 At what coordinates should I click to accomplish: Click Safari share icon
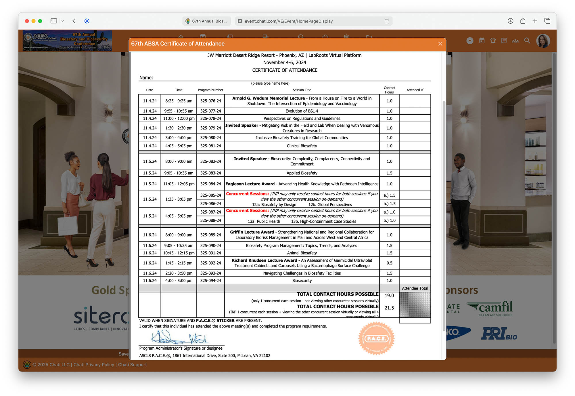[x=523, y=21]
